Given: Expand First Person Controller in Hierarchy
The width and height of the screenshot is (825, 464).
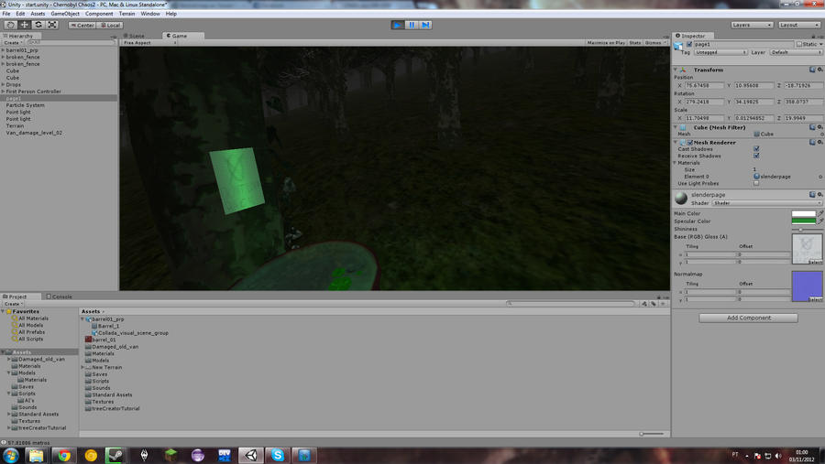Looking at the screenshot, I should click(x=3, y=92).
